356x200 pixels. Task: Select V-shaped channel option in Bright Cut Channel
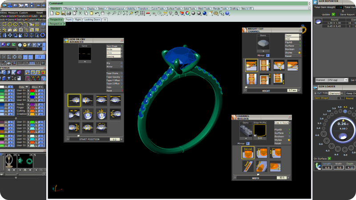(279, 65)
